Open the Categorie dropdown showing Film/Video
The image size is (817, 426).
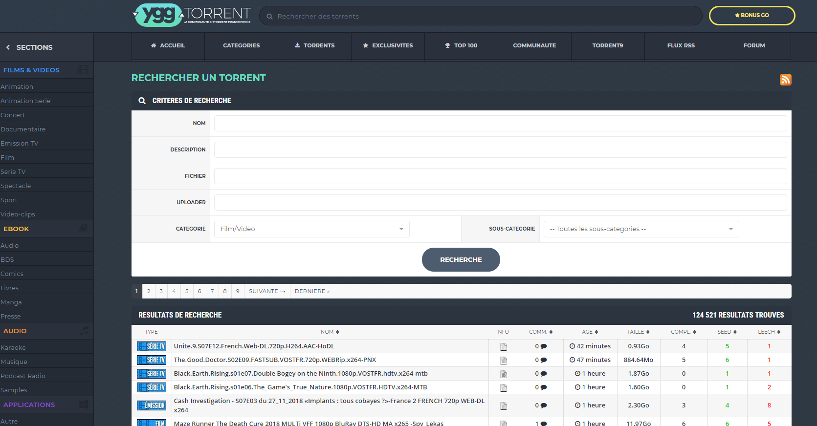click(x=312, y=229)
